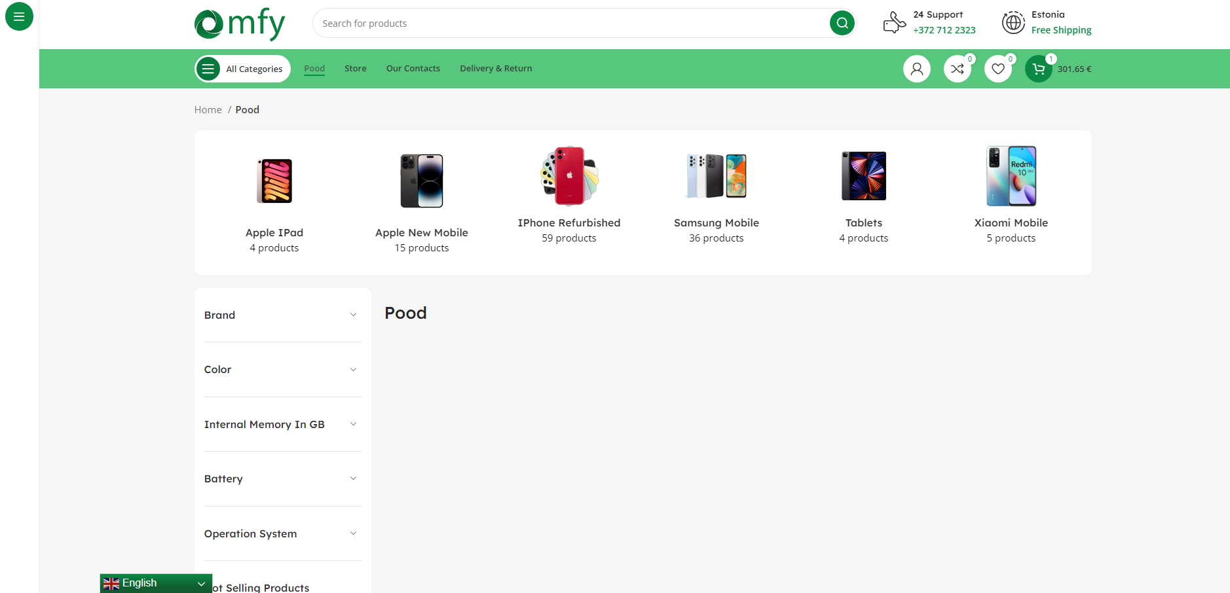Open Apple New Mobile category image
This screenshot has width=1230, height=593.
pyautogui.click(x=422, y=181)
